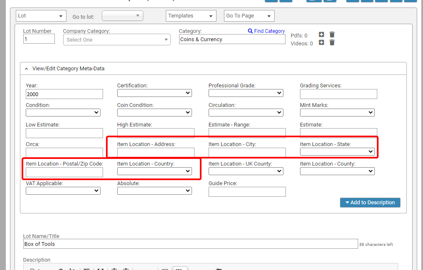Open spell check in the Description toolbar
423x270 pixels.
(x=180, y=269)
